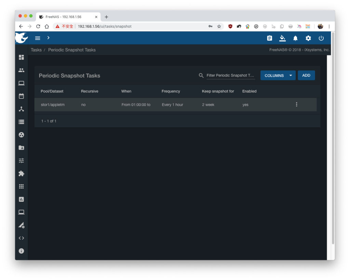Open a new browser tab with the plus button
The width and height of the screenshot is (350, 280).
coord(107,17)
